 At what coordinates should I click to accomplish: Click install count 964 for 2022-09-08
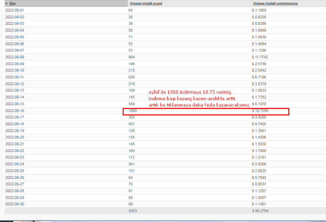click(131, 57)
